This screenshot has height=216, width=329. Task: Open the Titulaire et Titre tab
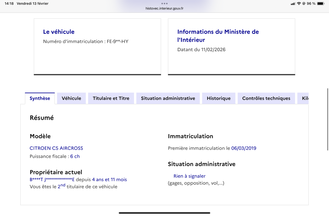coord(111,98)
